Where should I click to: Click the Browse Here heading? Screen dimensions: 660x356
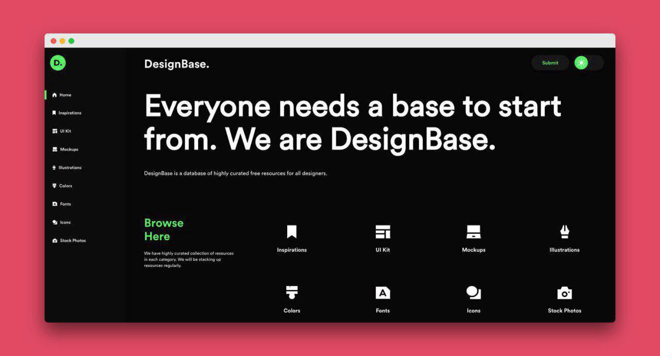tap(164, 230)
